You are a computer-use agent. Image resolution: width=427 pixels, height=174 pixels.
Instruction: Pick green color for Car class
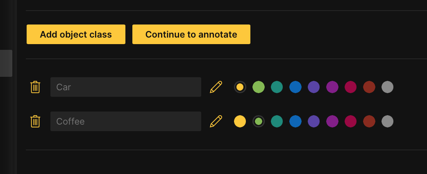pos(259,87)
